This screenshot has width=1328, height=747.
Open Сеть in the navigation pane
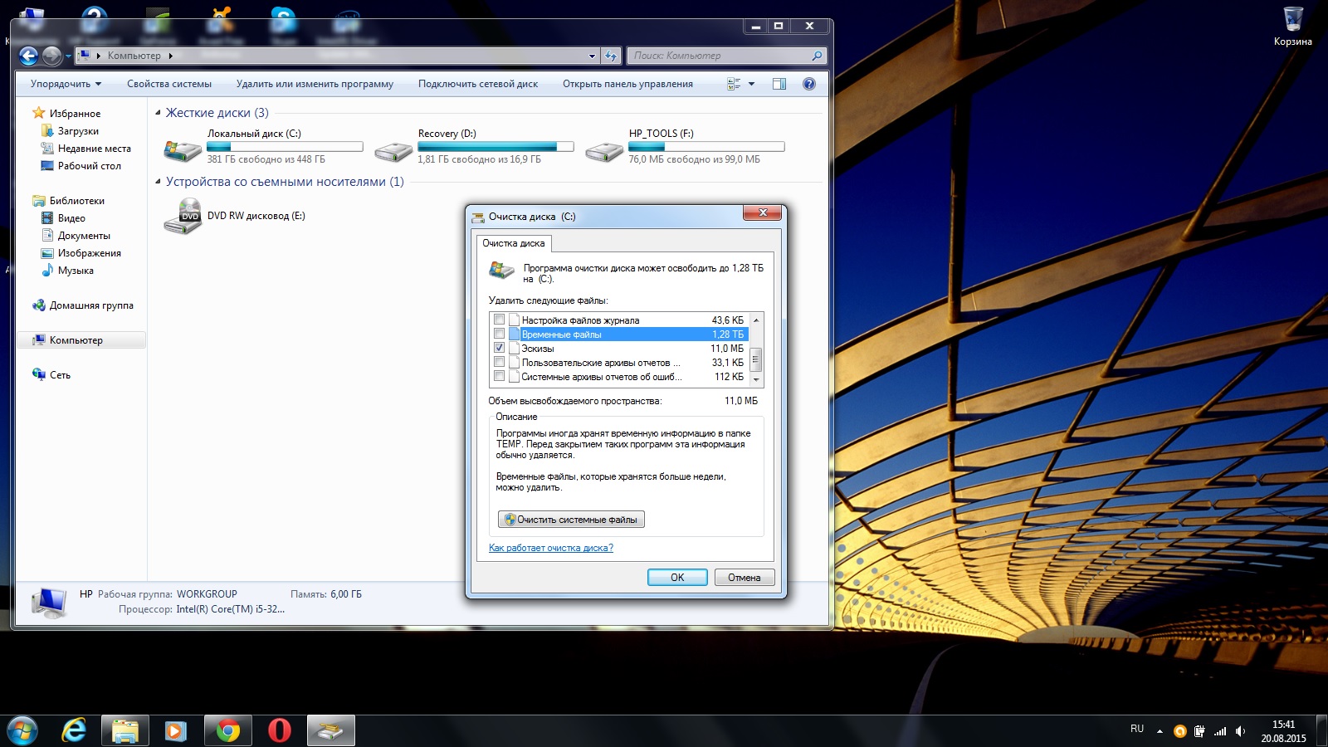51,375
